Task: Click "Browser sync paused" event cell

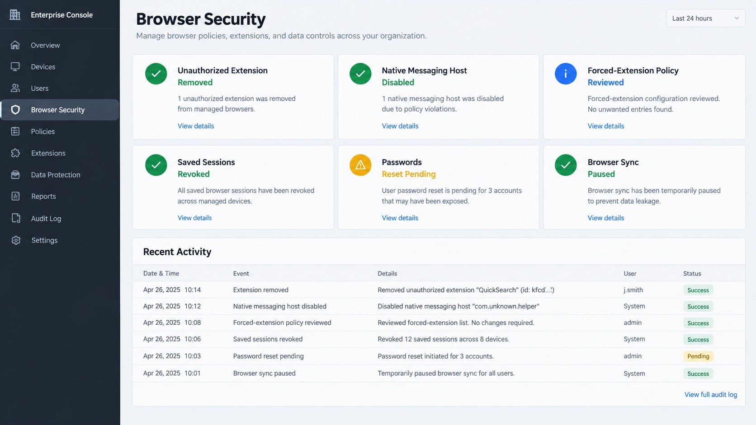Action: pos(265,374)
